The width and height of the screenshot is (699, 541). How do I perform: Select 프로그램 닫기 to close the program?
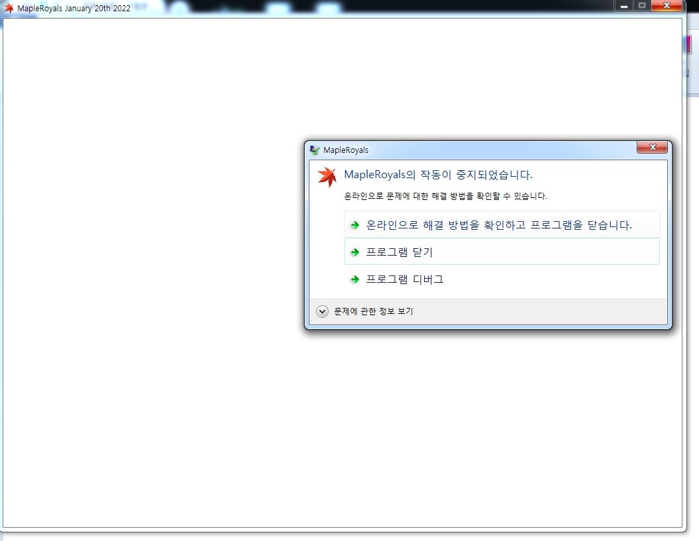click(x=400, y=252)
